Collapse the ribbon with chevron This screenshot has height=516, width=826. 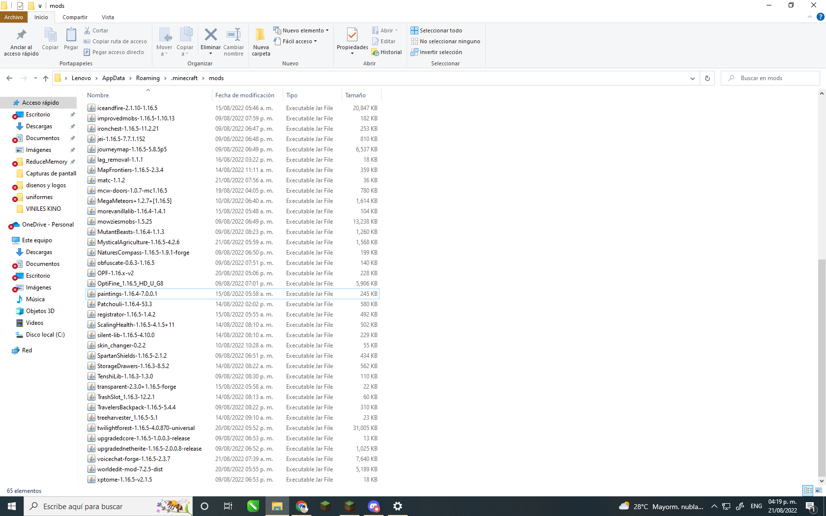click(810, 17)
